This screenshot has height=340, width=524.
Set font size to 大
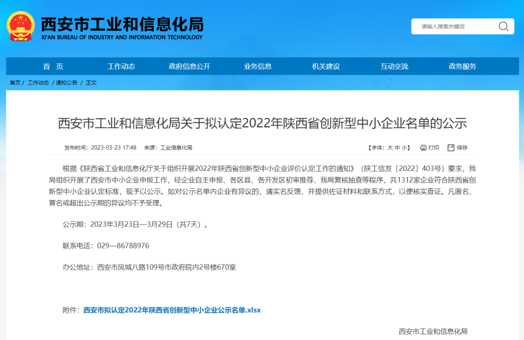click(x=390, y=148)
